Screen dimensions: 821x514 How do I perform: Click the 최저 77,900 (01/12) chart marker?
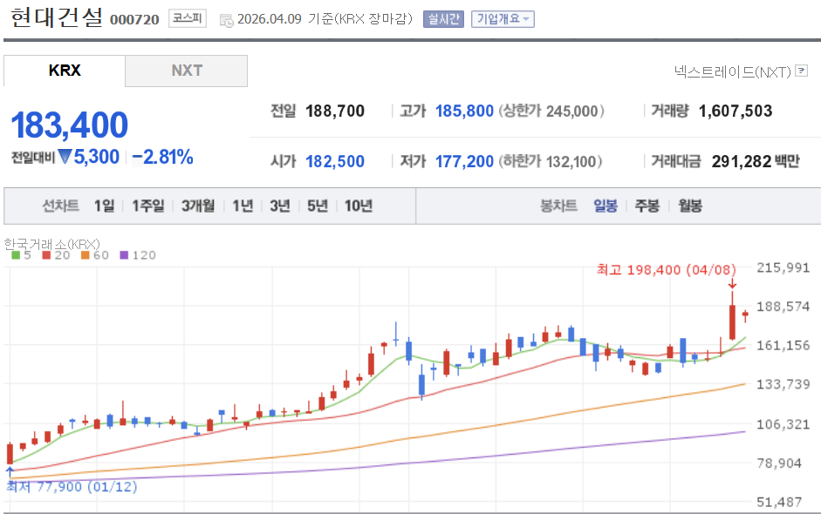[x=72, y=487]
